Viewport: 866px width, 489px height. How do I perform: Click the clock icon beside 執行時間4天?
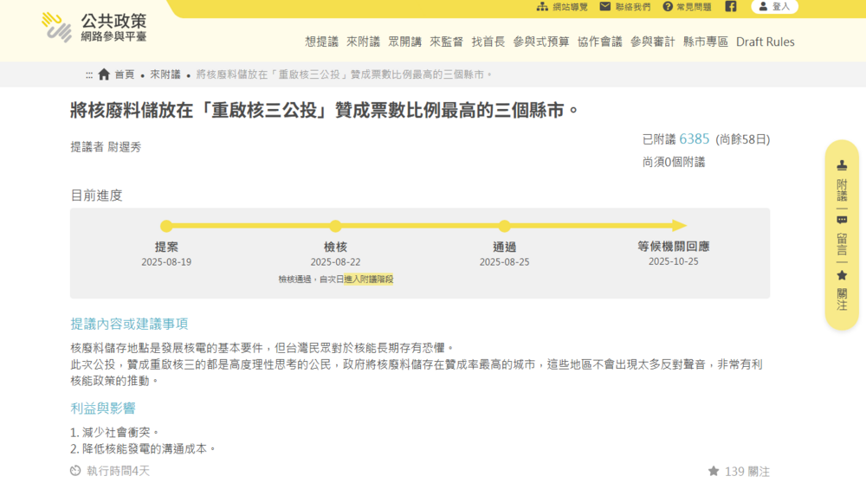click(75, 471)
